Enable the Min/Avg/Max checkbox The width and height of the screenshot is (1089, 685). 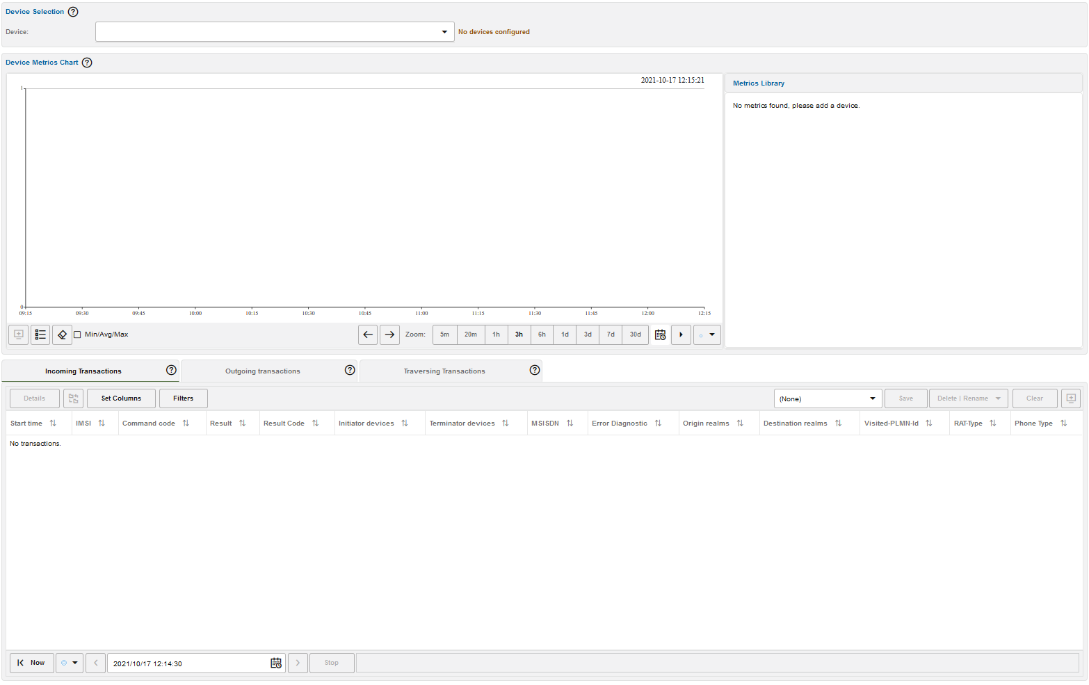77,335
